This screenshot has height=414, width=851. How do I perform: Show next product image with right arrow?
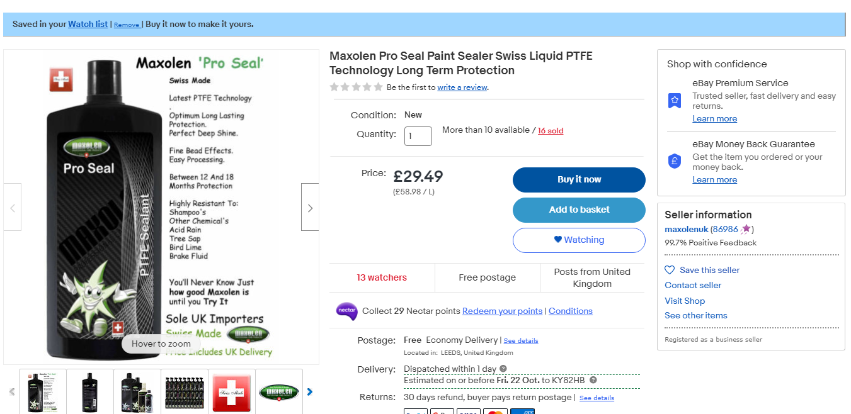pos(310,208)
